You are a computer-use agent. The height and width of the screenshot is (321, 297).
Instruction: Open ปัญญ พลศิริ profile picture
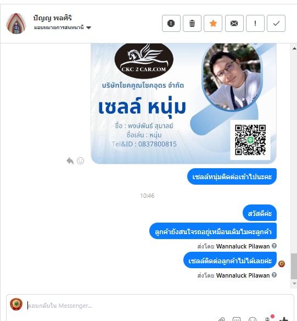point(16,23)
